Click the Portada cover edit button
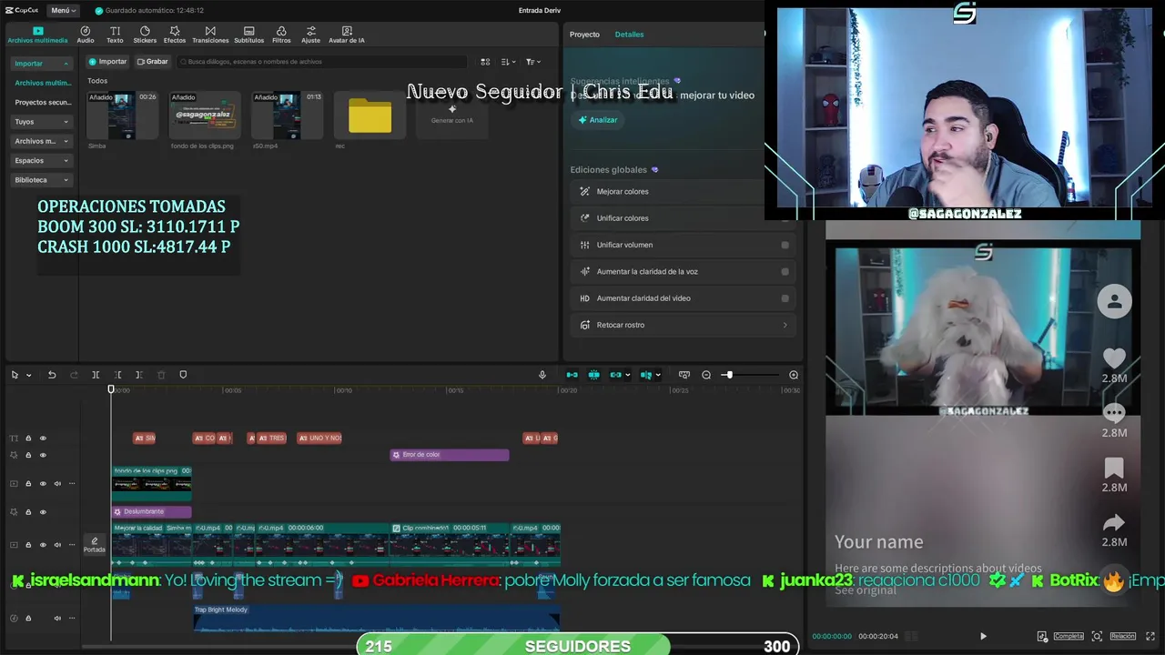This screenshot has height=655, width=1165. click(x=95, y=545)
